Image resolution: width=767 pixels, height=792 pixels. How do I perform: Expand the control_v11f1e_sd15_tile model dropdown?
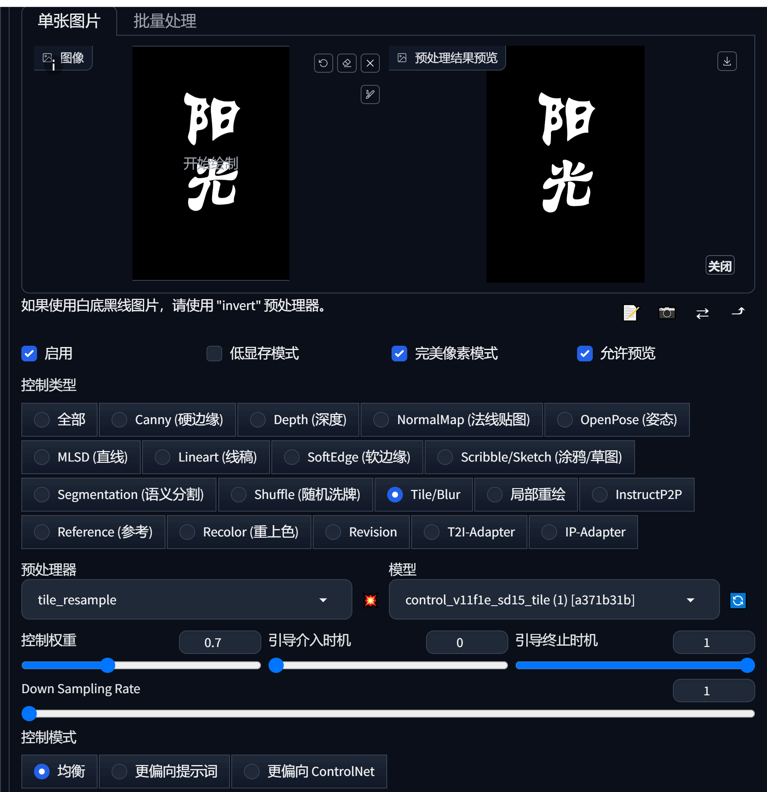pyautogui.click(x=554, y=600)
